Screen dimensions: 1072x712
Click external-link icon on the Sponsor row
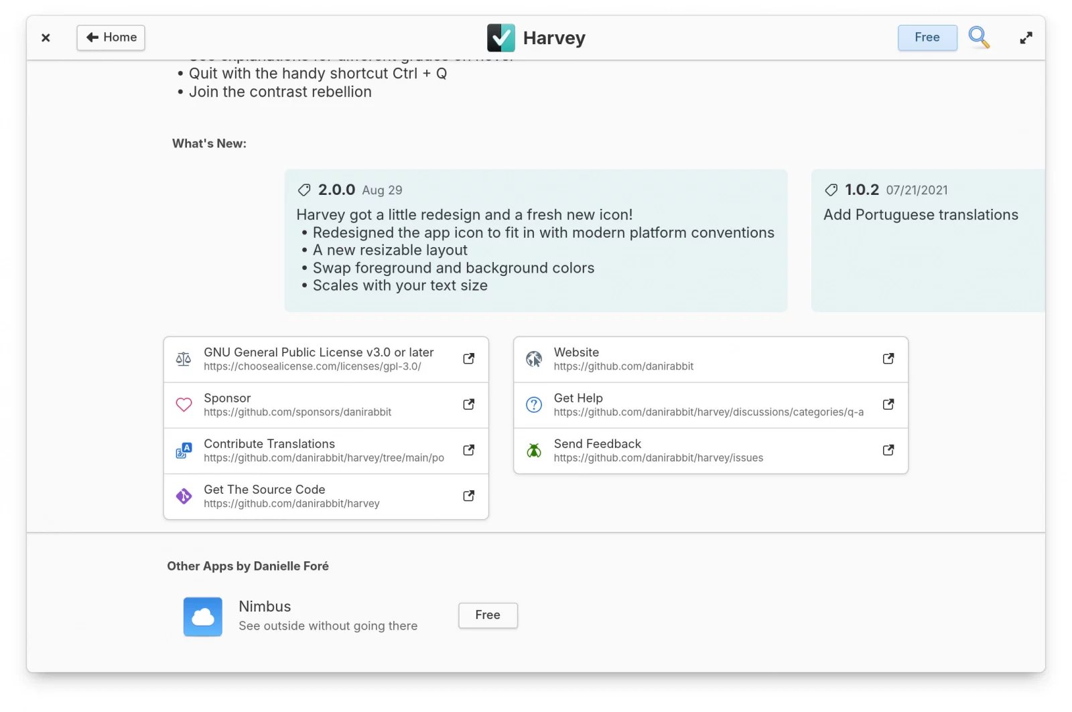(x=469, y=405)
